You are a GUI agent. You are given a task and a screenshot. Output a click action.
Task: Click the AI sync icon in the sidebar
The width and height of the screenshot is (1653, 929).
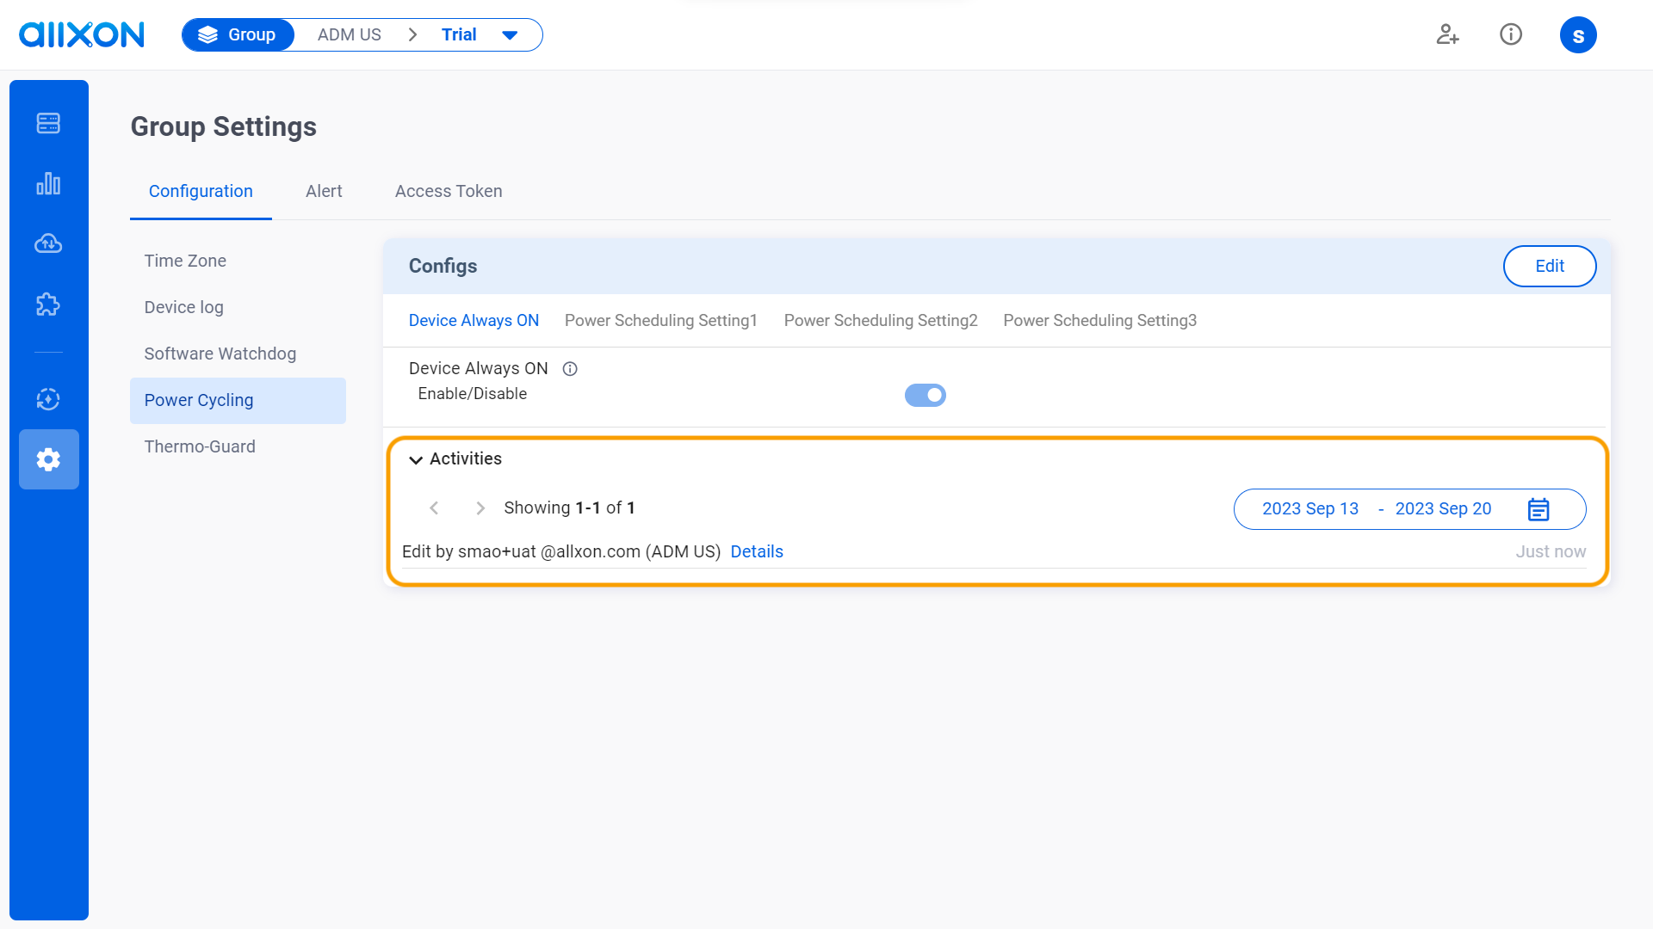pyautogui.click(x=49, y=399)
